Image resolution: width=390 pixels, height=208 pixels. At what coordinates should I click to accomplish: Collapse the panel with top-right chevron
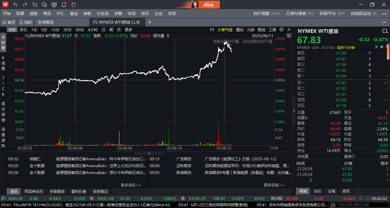384,22
